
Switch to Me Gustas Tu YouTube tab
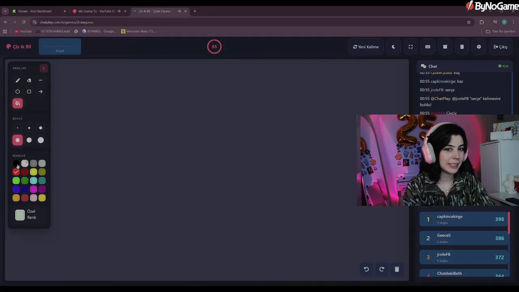coord(96,11)
